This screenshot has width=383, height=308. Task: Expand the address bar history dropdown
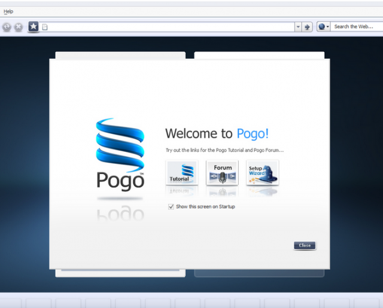[x=298, y=27]
